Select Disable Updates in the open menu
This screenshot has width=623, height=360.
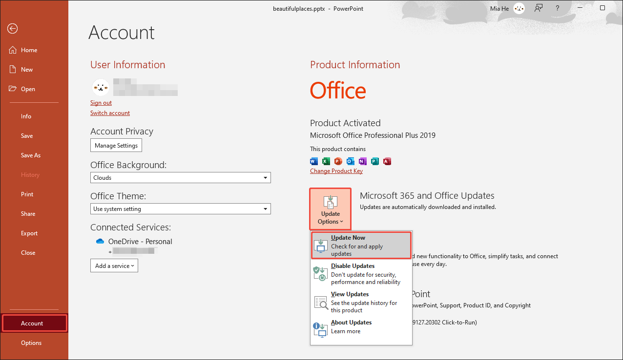click(361, 274)
